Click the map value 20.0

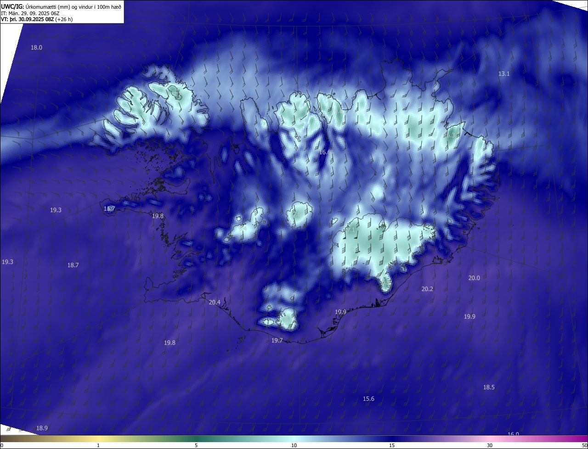[x=474, y=278]
